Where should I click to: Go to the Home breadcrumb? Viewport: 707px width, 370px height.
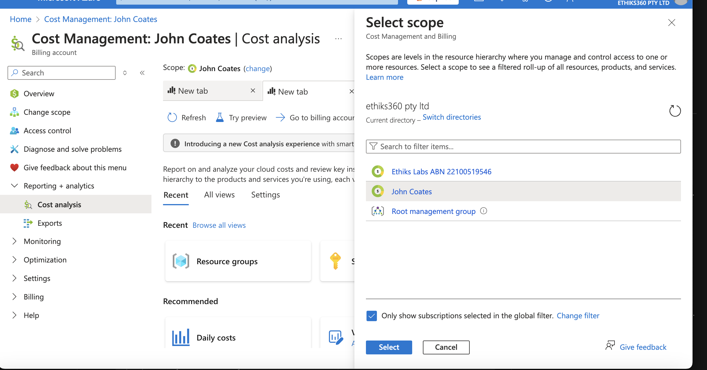pyautogui.click(x=21, y=19)
